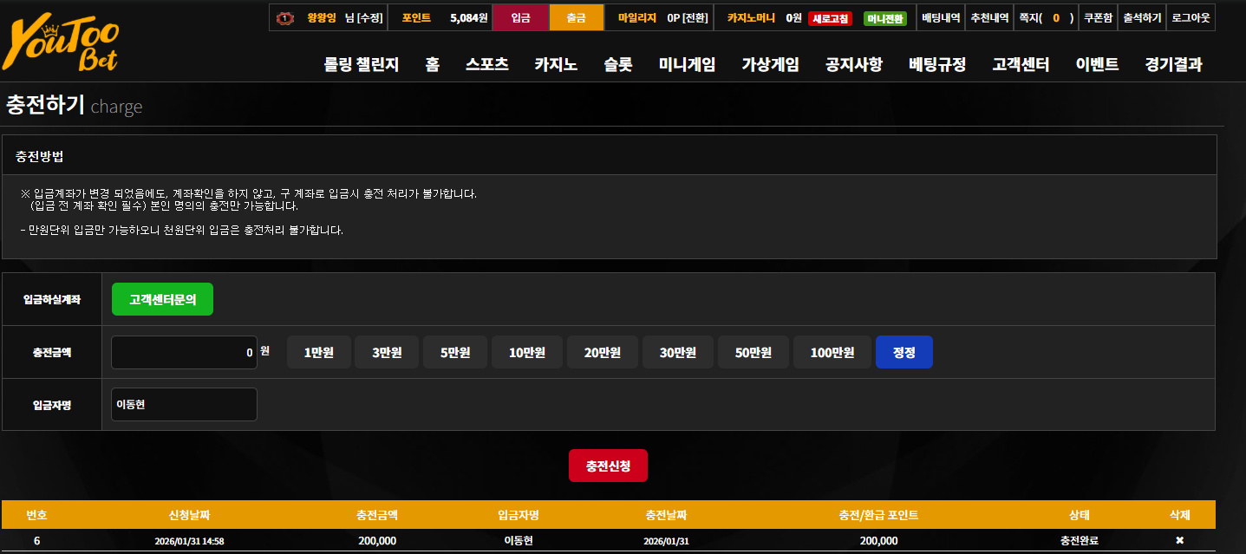This screenshot has width=1246, height=554.
Task: Open the 입금 deposit tab
Action: pyautogui.click(x=520, y=17)
